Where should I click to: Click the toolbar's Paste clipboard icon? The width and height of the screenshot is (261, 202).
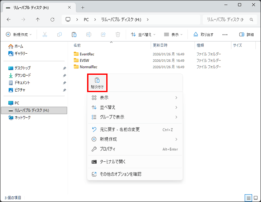coord(74,34)
